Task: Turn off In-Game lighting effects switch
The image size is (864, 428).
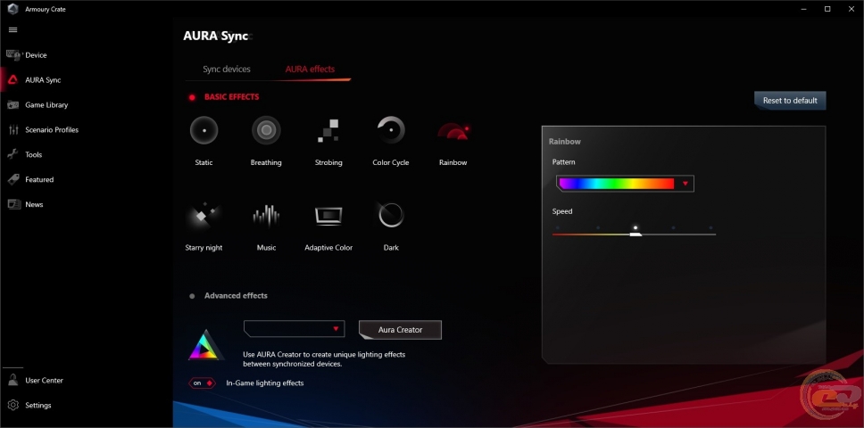Action: pyautogui.click(x=203, y=383)
